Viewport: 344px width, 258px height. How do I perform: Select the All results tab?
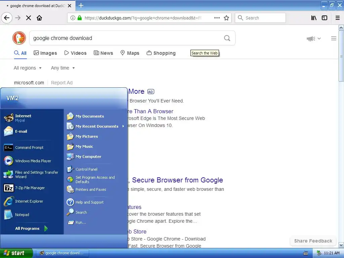20,53
